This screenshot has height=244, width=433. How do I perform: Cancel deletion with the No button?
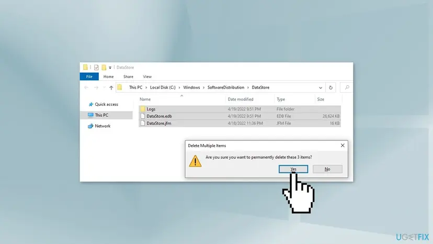pyautogui.click(x=327, y=169)
